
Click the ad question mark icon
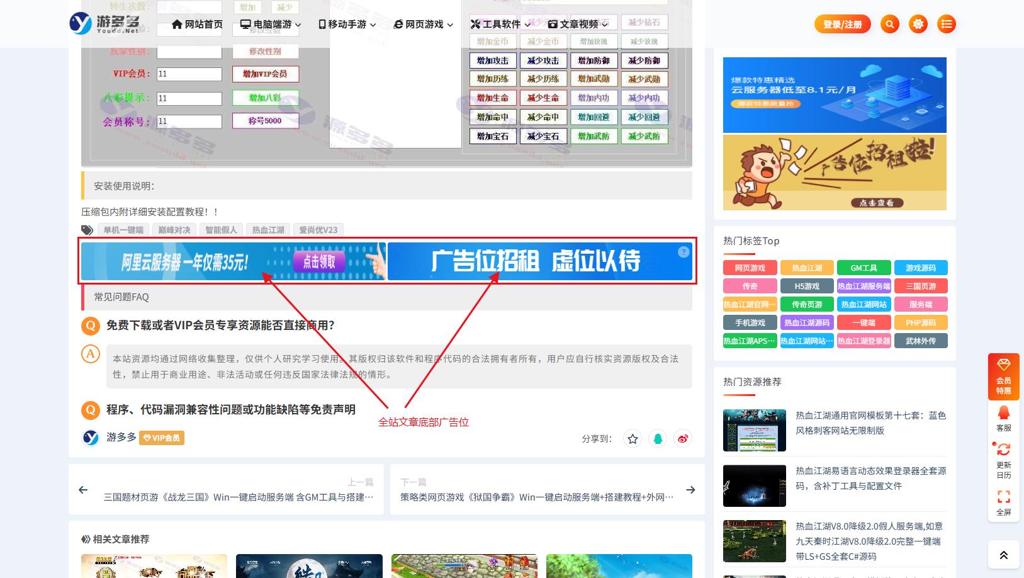[684, 252]
